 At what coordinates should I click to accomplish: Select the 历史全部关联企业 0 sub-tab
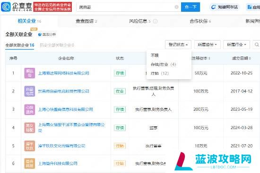(57, 45)
